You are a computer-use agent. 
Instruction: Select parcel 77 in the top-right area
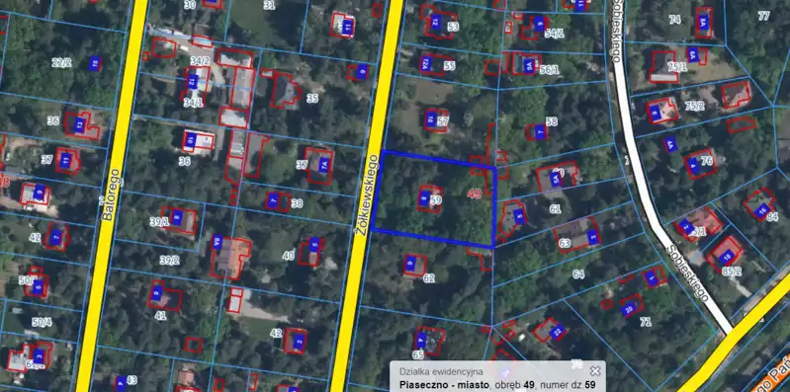coord(764,16)
